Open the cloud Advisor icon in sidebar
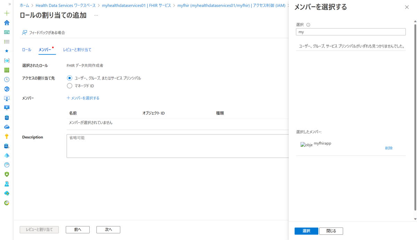Viewport: 417px width, 240px height. pyautogui.click(x=7, y=193)
